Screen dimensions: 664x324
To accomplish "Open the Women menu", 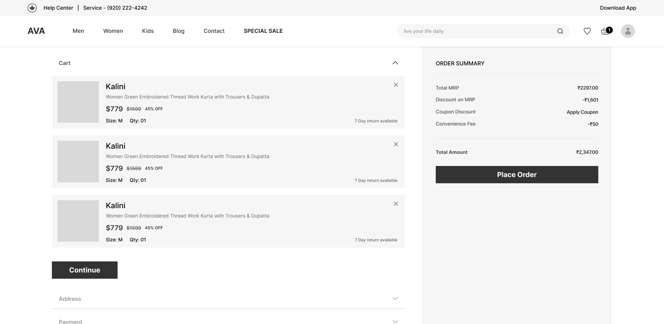I will click(113, 31).
